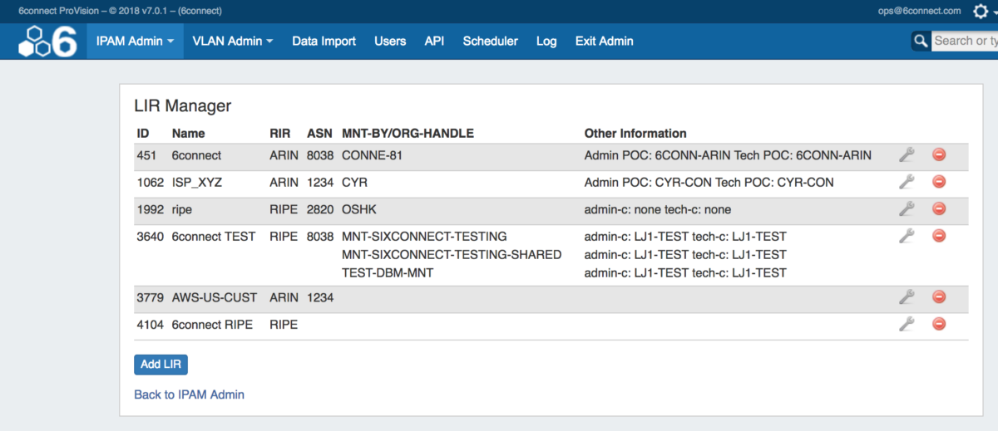Edit the 6connect LIR with wrench
Image resolution: width=998 pixels, height=431 pixels.
907,154
